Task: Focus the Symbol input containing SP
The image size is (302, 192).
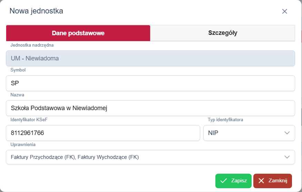Action: coord(150,83)
